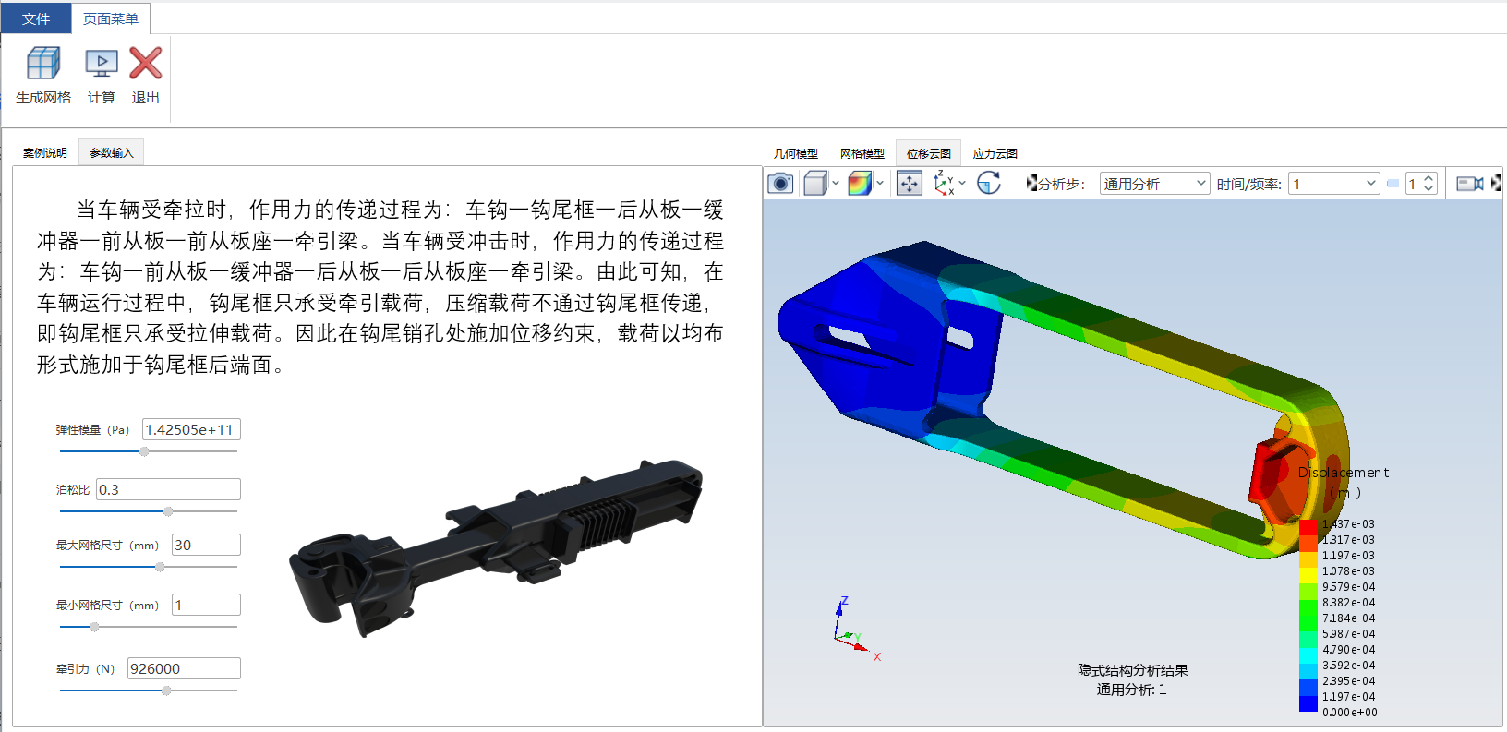Switch to the 位移云图 tab
This screenshot has width=1507, height=732.
(929, 153)
